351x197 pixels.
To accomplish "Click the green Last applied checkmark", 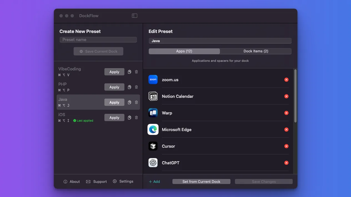I will coord(75,121).
